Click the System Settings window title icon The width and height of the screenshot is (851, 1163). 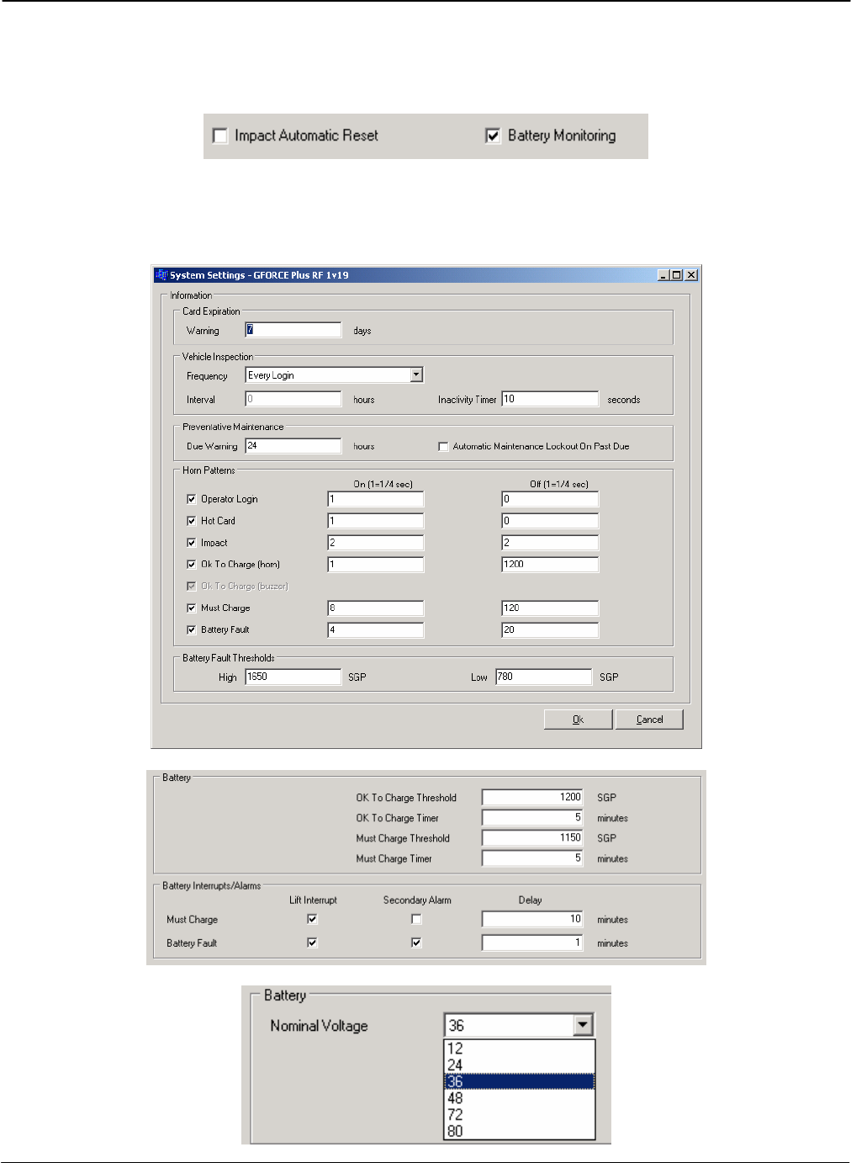tap(161, 275)
